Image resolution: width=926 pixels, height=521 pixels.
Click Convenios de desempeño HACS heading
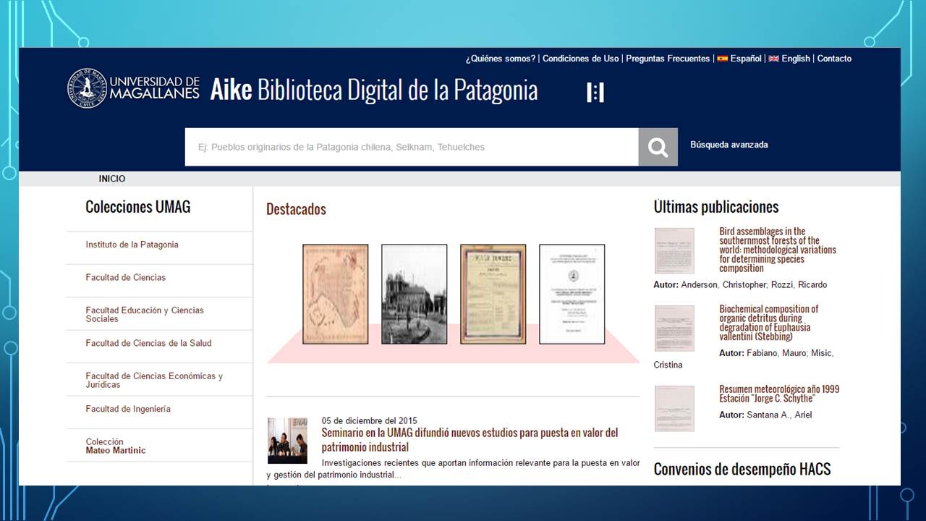pyautogui.click(x=742, y=469)
